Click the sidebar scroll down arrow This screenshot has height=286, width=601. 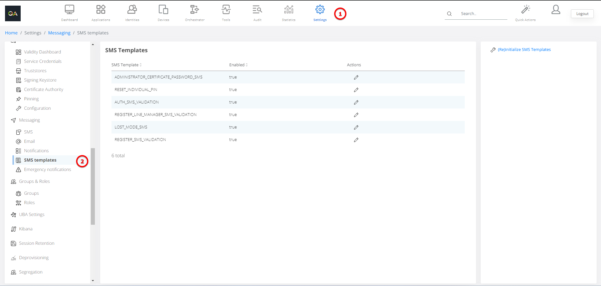(x=93, y=281)
